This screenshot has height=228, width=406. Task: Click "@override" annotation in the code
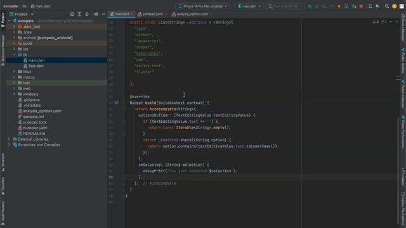pyautogui.click(x=140, y=97)
